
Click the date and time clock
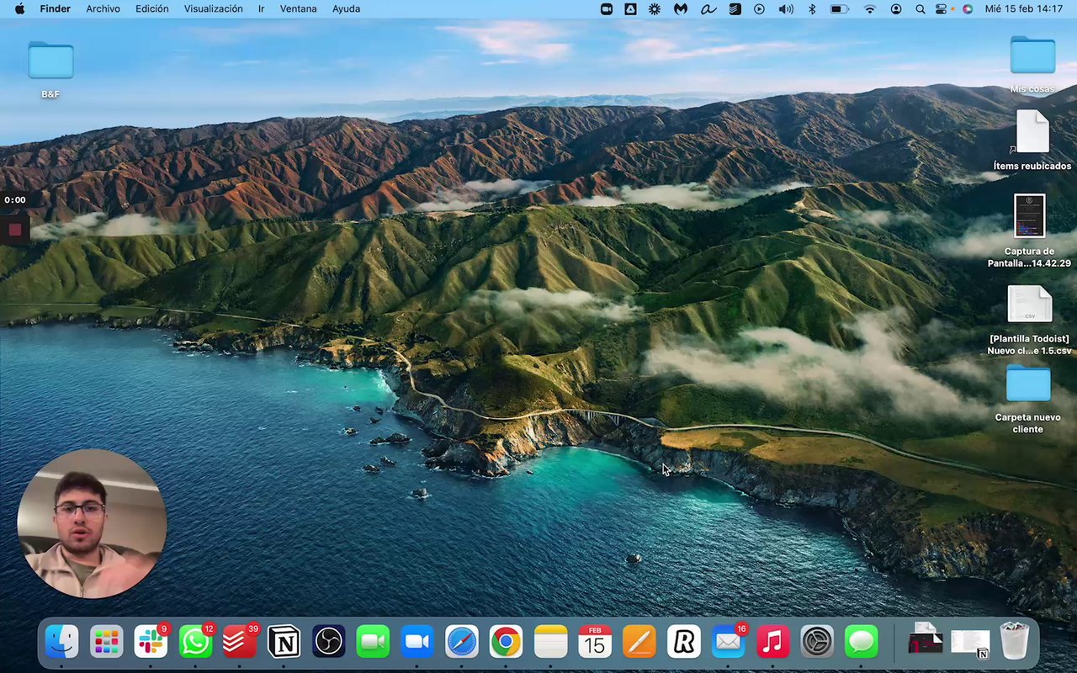click(1024, 9)
